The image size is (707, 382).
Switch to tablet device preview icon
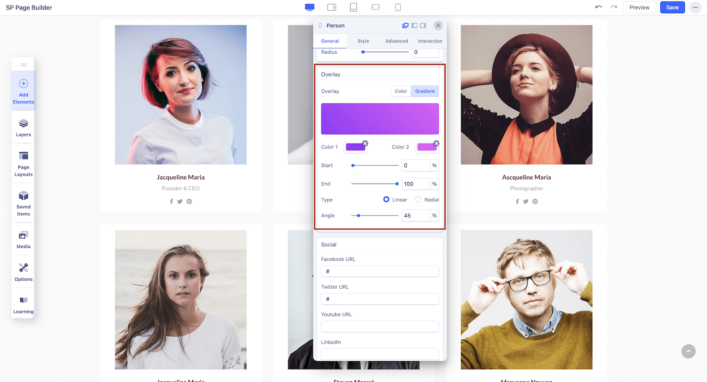coord(353,7)
